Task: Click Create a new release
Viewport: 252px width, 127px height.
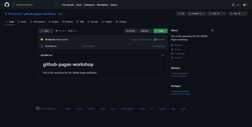Action: [179, 76]
